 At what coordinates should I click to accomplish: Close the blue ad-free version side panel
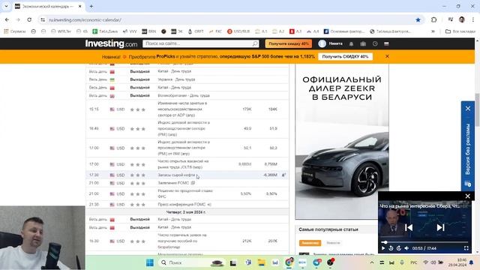[468, 109]
